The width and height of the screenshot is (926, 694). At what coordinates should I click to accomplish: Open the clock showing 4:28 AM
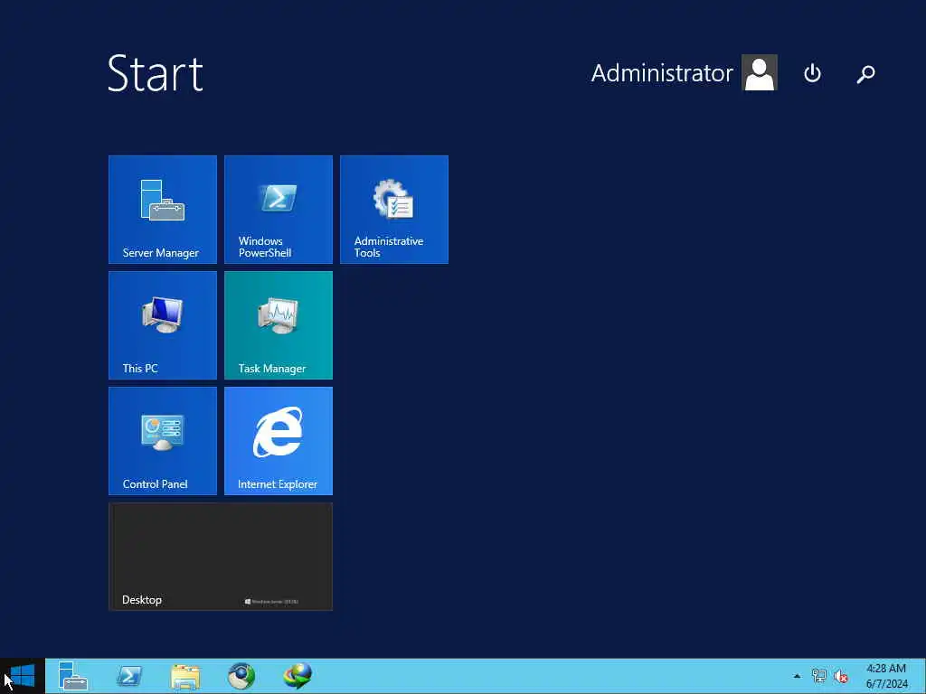coord(886,676)
